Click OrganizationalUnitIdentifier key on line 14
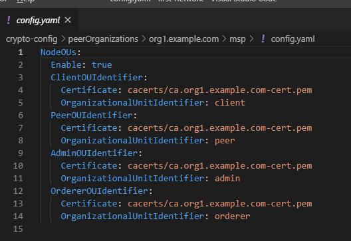 coord(132,216)
